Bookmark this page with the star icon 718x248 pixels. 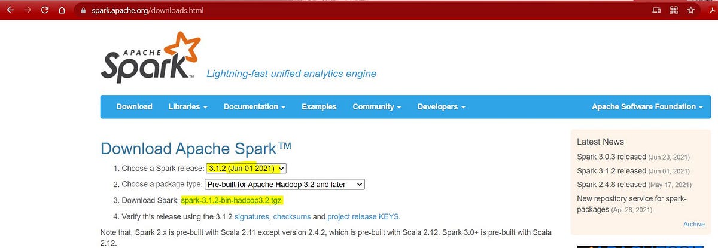click(x=691, y=10)
